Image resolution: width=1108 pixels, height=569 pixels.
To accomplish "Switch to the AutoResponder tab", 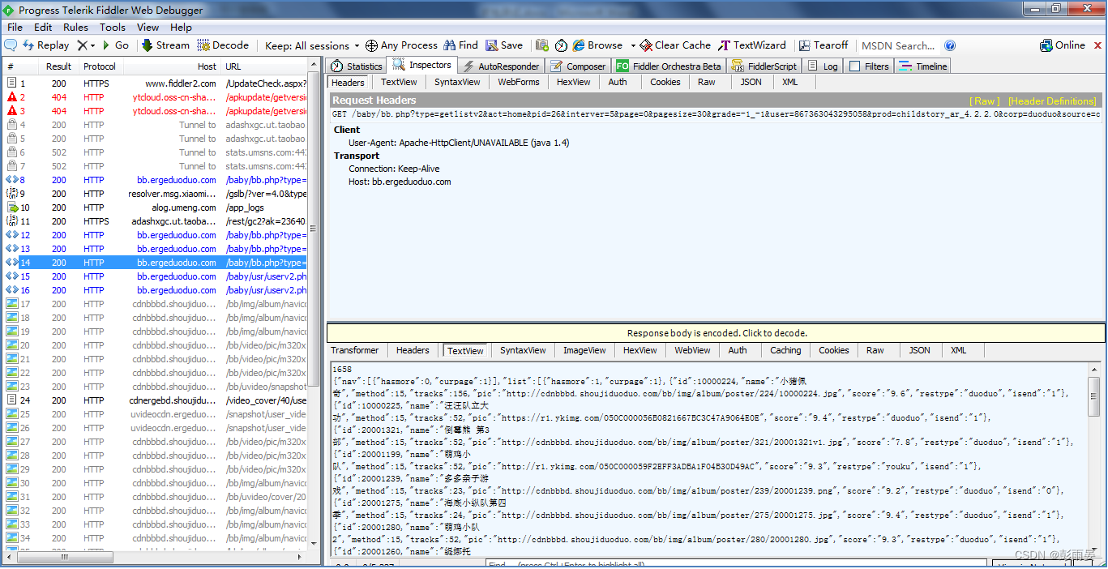I will click(x=500, y=66).
